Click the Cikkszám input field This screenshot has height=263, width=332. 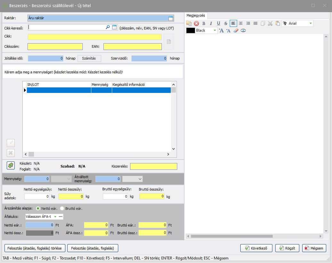point(55,46)
